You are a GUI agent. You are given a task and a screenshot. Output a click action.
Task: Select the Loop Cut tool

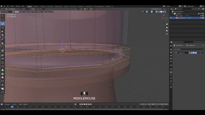(3, 63)
